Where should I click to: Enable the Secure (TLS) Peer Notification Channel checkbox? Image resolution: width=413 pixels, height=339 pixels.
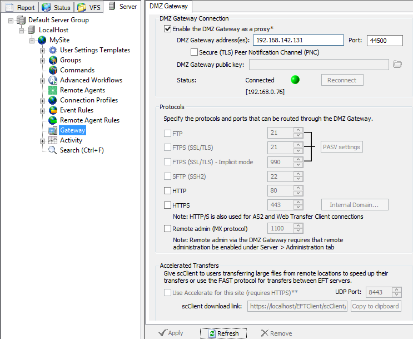(194, 52)
